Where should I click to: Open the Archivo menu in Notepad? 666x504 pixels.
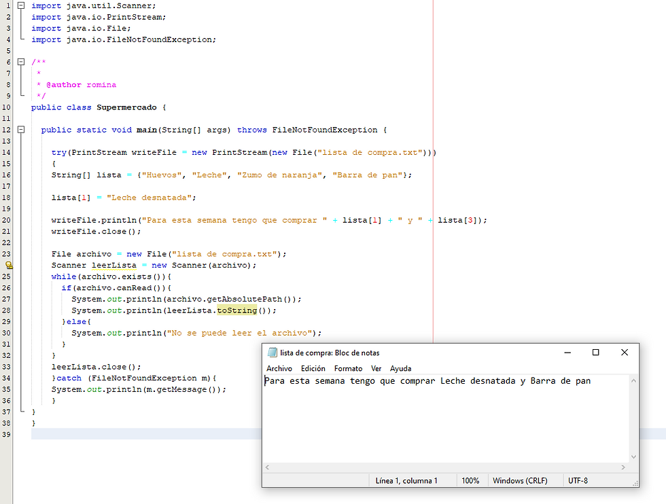click(x=279, y=369)
